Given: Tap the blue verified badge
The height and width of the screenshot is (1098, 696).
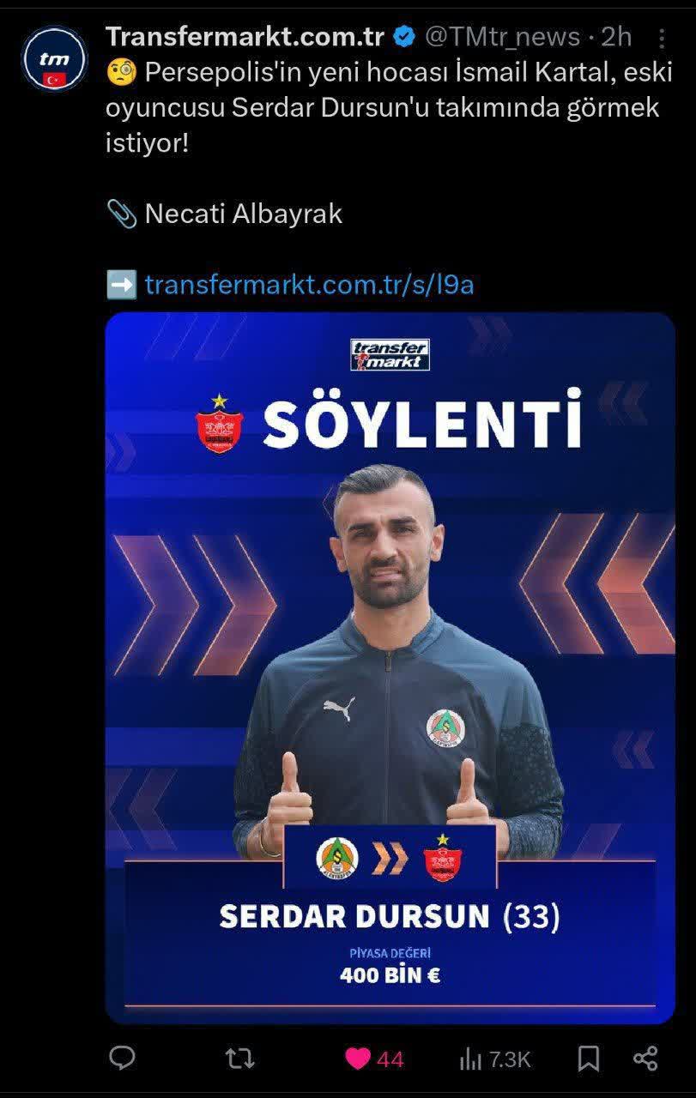Looking at the screenshot, I should click(405, 37).
